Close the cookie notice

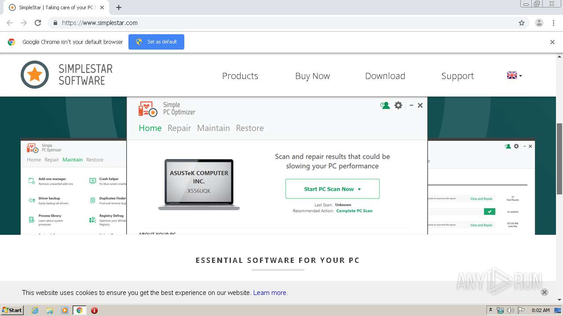coord(545,292)
